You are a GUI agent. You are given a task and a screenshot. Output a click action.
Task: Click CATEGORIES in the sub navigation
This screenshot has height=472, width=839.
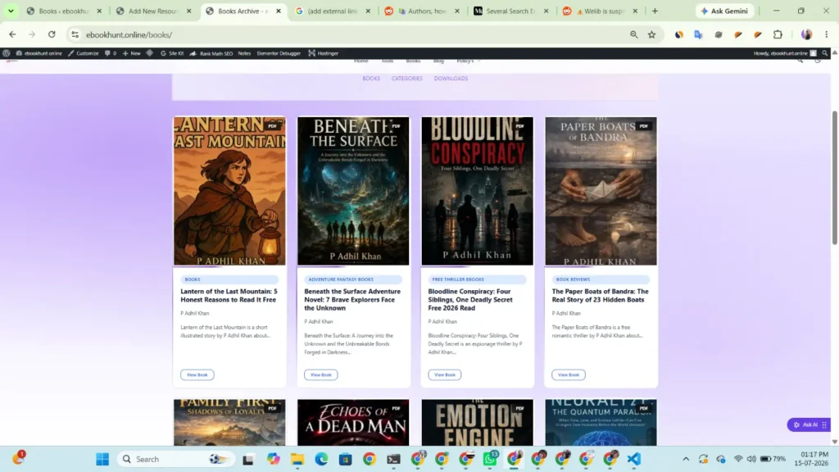(x=406, y=79)
